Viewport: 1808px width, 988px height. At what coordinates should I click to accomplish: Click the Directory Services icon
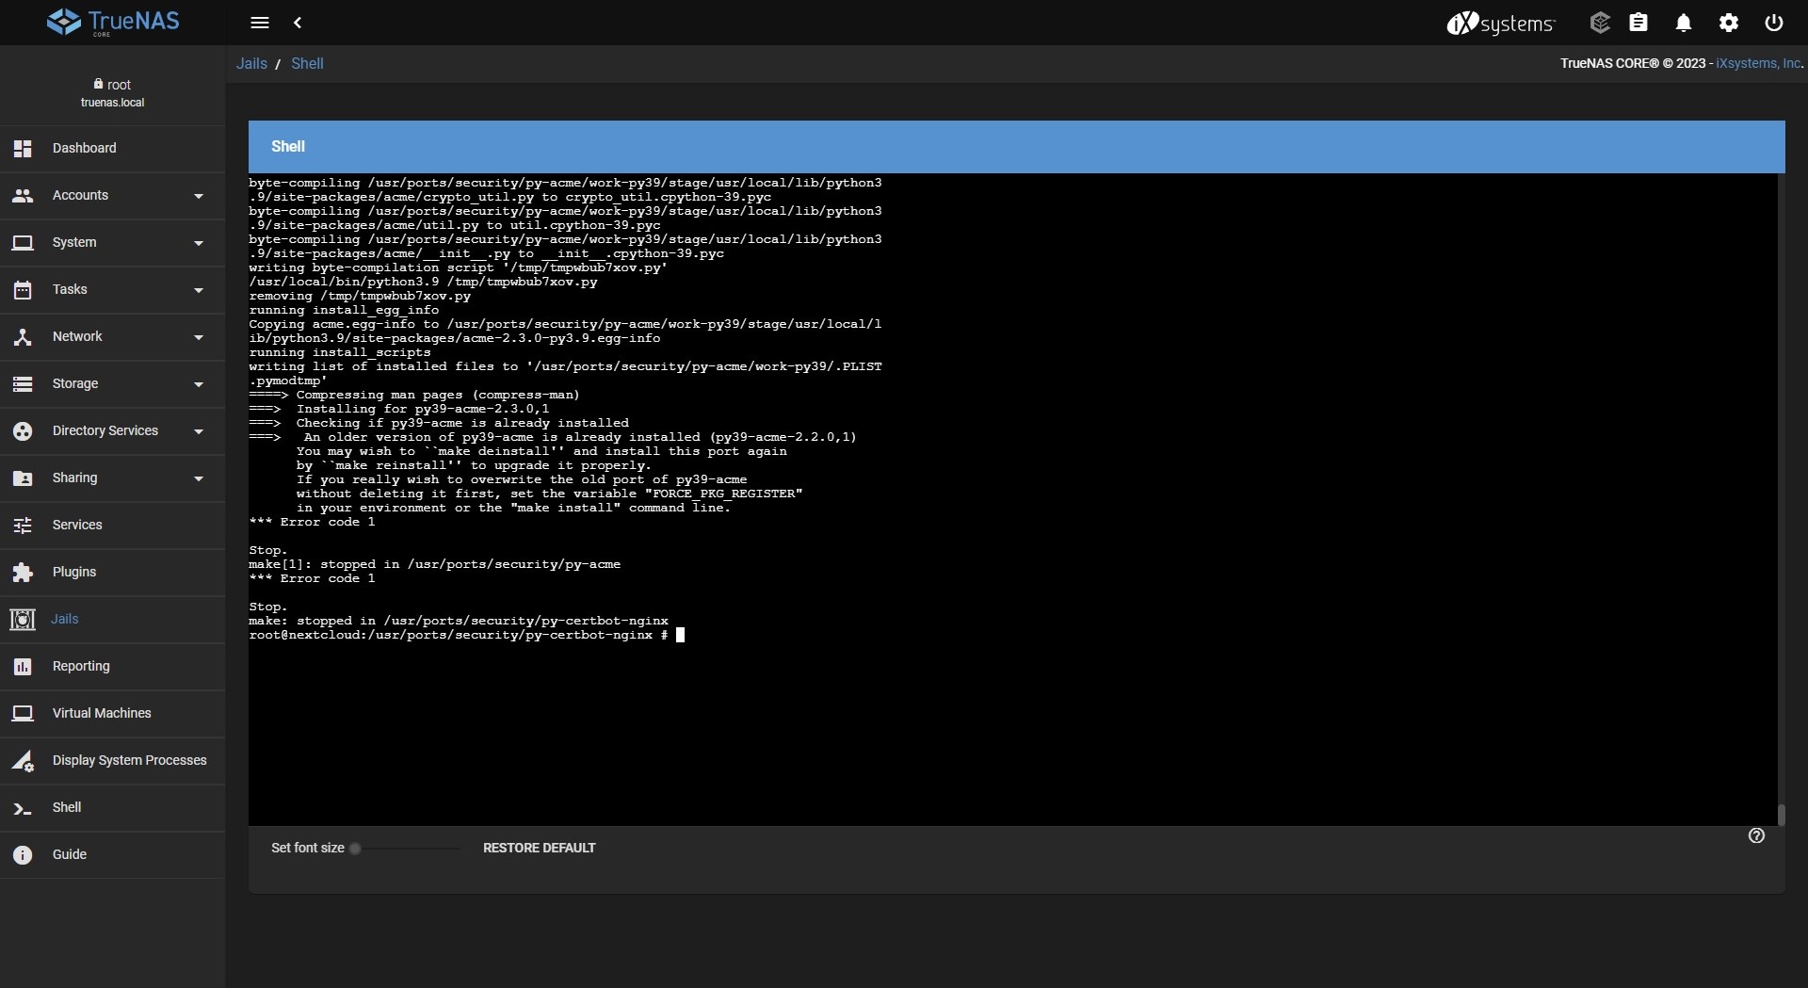[23, 431]
